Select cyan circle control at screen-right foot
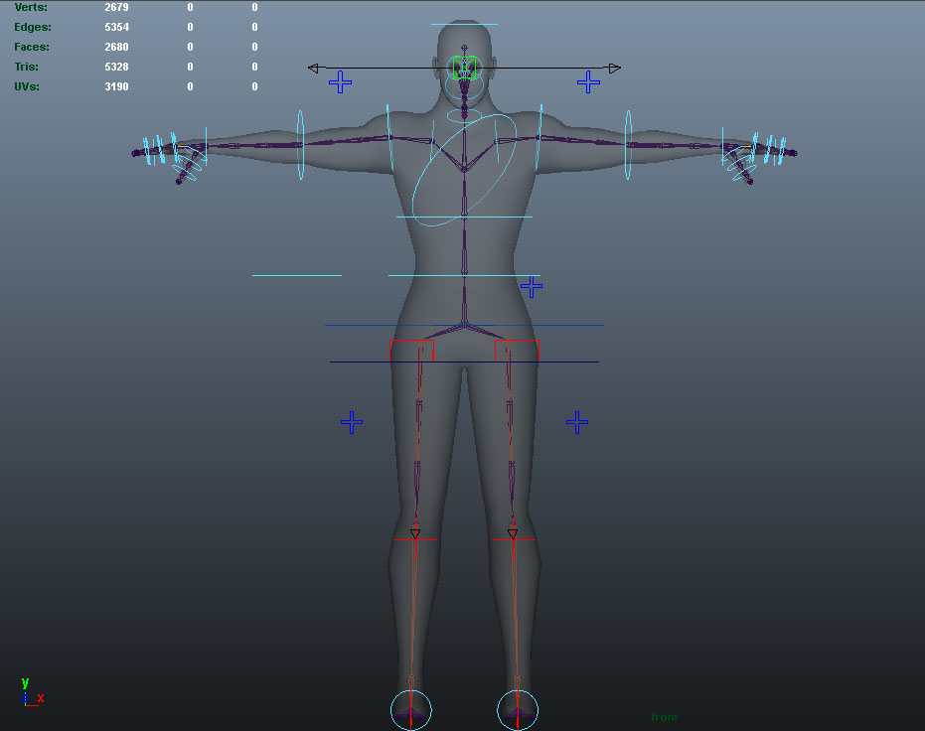The image size is (925, 731). point(518,710)
